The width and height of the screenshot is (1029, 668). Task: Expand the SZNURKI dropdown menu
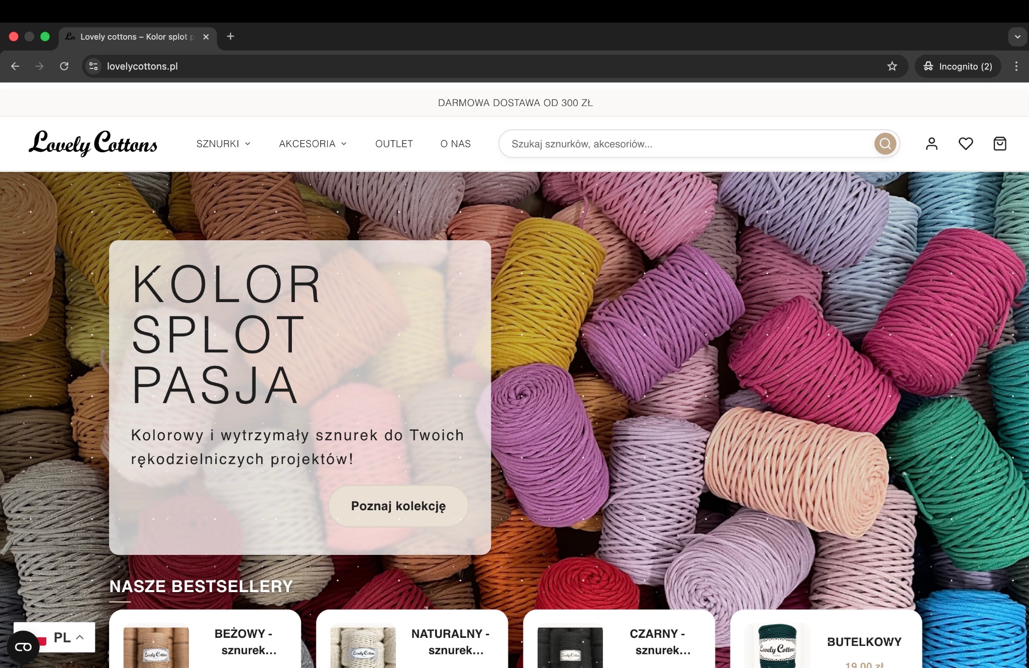pos(223,144)
